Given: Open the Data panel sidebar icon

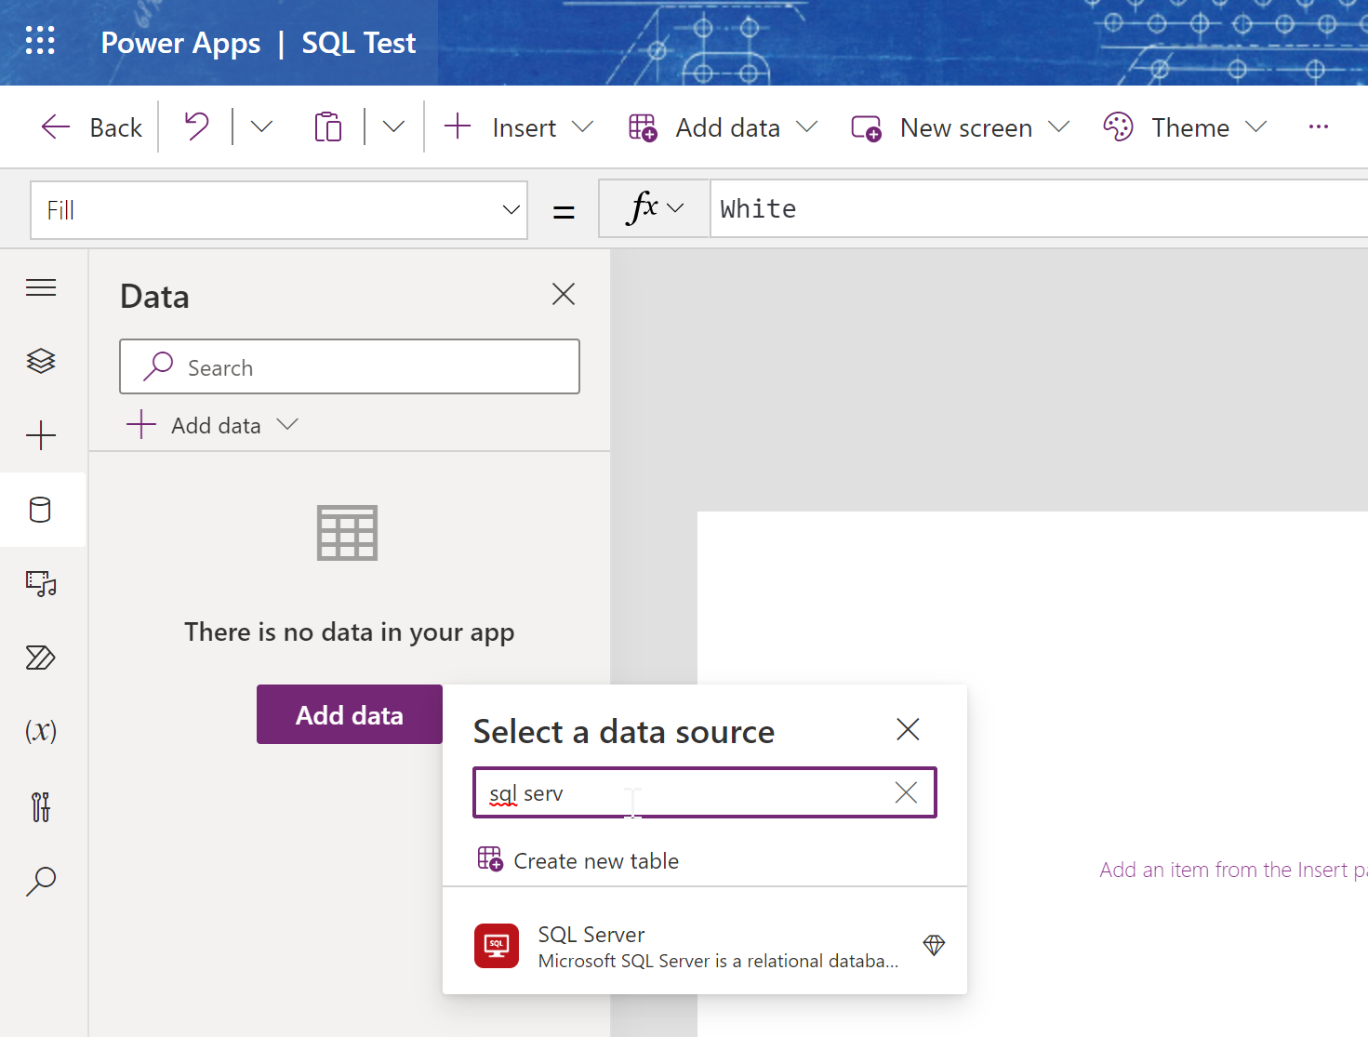Looking at the screenshot, I should pyautogui.click(x=41, y=509).
